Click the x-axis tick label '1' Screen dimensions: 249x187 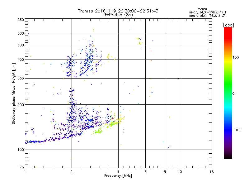coord(25,172)
